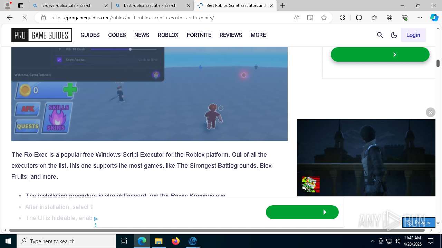The width and height of the screenshot is (442, 248).
Task: Click horizontal scrollbar at page bottom
Action: click(x=217, y=230)
